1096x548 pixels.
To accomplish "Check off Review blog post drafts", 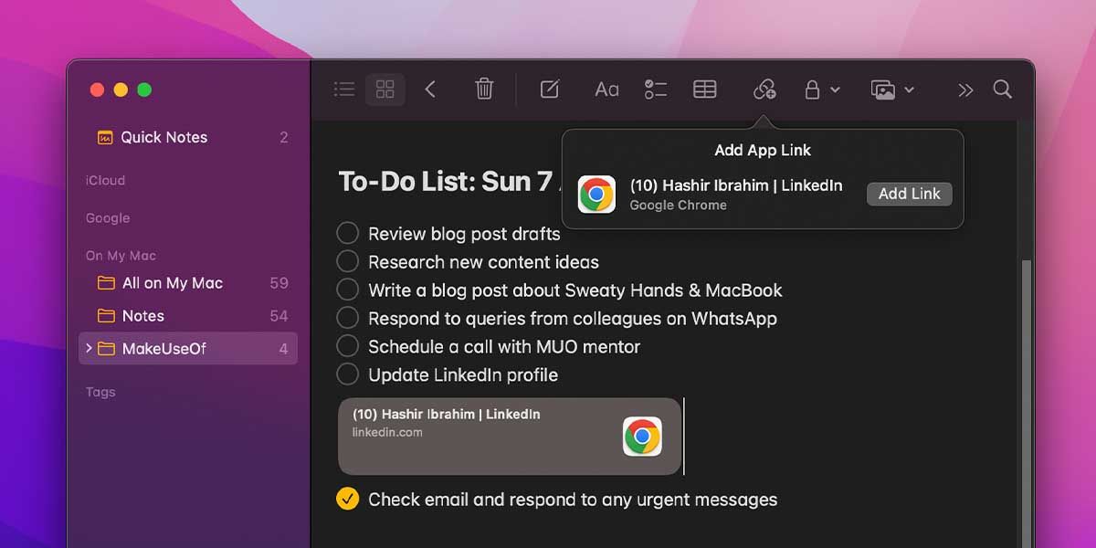I will (x=347, y=233).
